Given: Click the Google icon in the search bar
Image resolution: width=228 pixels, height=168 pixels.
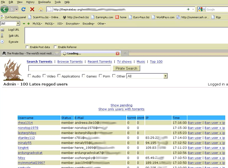Looking at the screenshot, I should click(x=200, y=9).
